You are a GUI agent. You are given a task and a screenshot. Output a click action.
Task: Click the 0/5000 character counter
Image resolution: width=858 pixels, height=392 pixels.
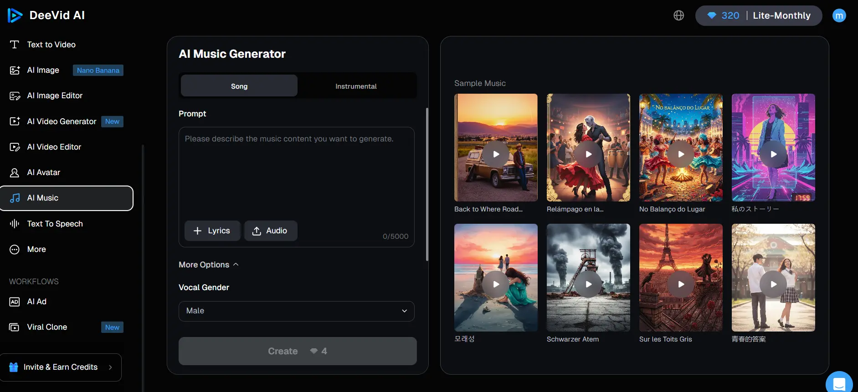[x=396, y=236]
